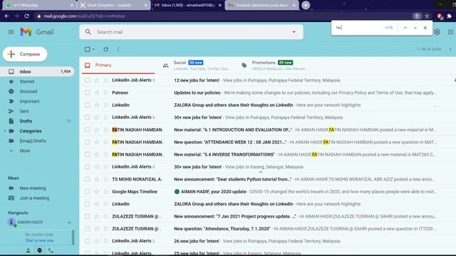Open the More options three-dot menu above inbox
The width and height of the screenshot is (456, 256).
coord(118,49)
